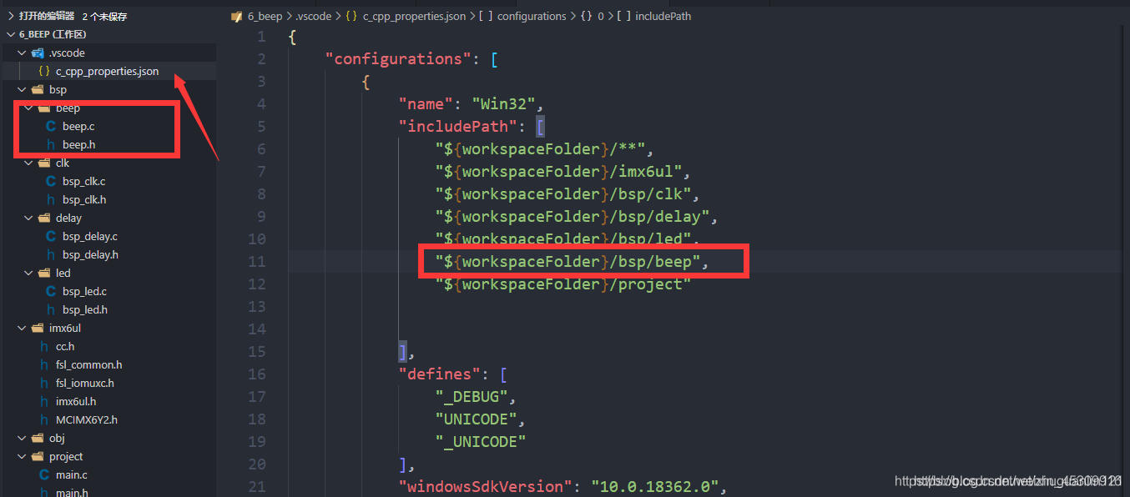Collapse the led folder chevron
The image size is (1130, 497).
pos(28,273)
